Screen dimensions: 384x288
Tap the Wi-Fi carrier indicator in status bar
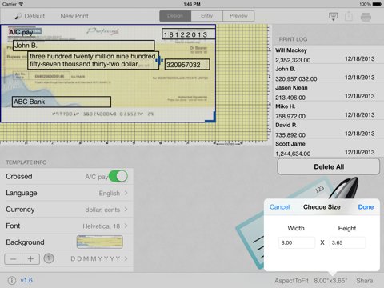(21, 4)
